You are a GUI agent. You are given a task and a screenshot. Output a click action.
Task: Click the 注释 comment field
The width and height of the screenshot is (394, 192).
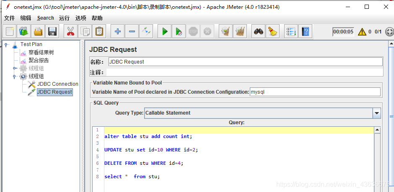click(x=245, y=73)
